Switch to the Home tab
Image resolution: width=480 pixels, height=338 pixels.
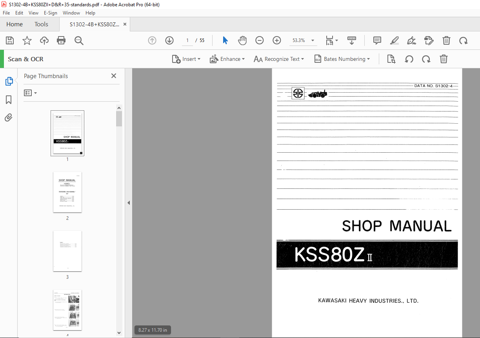point(15,24)
